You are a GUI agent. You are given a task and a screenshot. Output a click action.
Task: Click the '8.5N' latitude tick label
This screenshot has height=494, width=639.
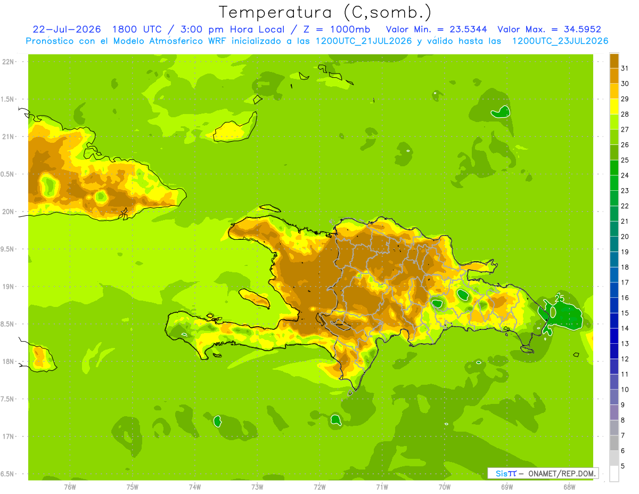[7, 324]
